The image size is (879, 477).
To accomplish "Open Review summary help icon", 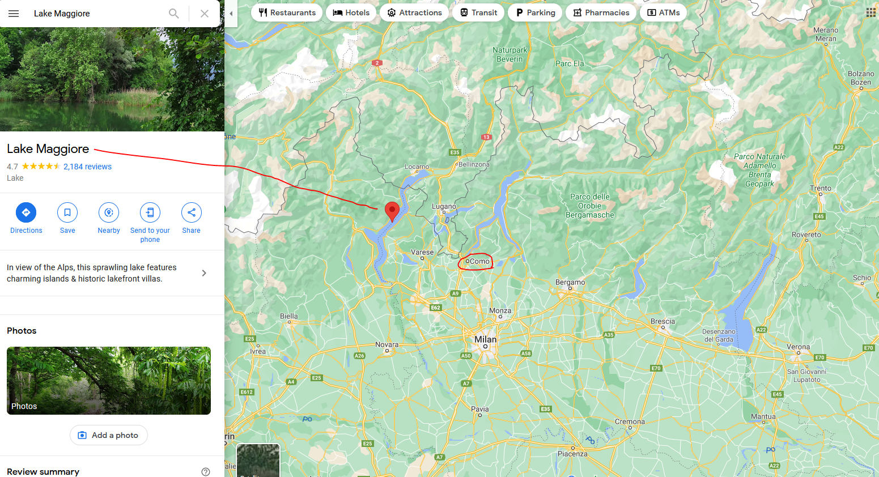I will (206, 472).
